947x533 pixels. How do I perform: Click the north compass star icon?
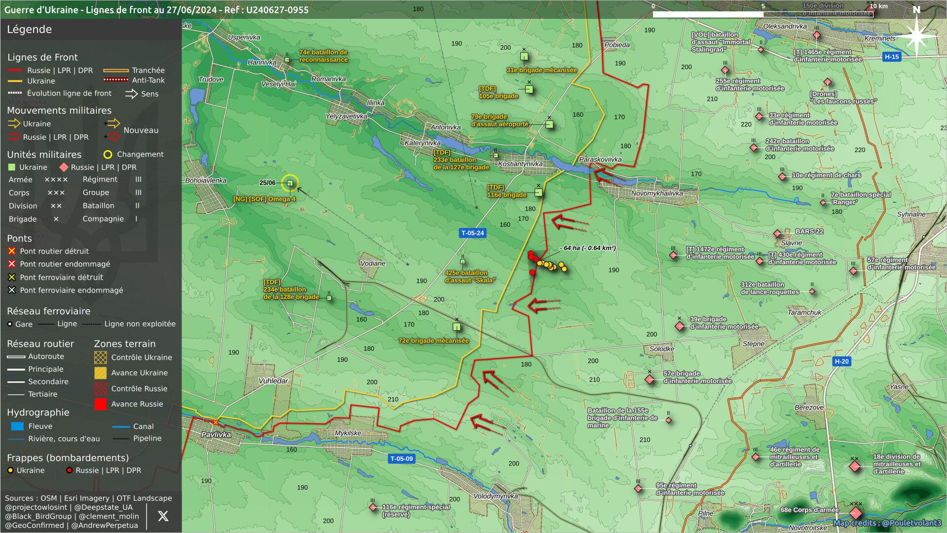point(916,36)
